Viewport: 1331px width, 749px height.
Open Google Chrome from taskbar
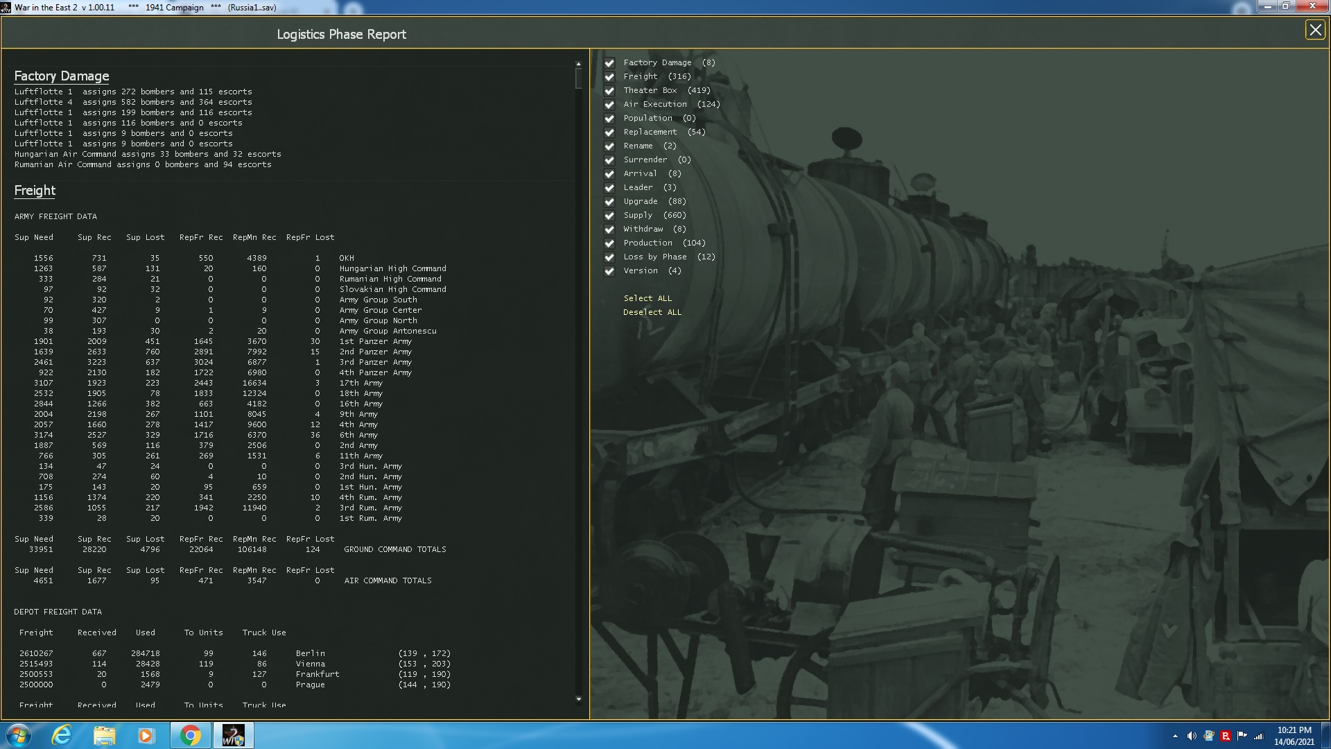(190, 735)
